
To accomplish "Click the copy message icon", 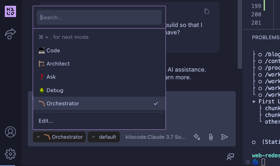I will [x=207, y=11].
